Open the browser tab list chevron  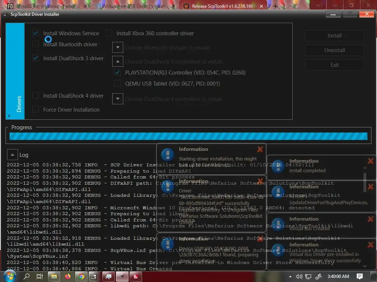pos(318,5)
